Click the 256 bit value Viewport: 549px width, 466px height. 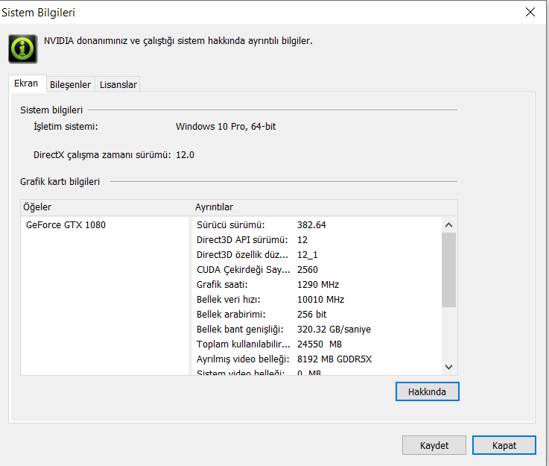click(311, 315)
